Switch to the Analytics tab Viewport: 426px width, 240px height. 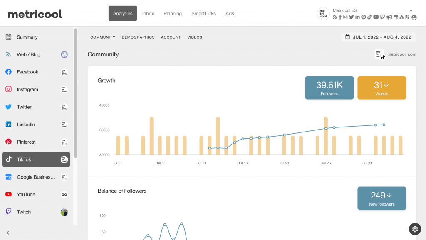click(x=123, y=13)
